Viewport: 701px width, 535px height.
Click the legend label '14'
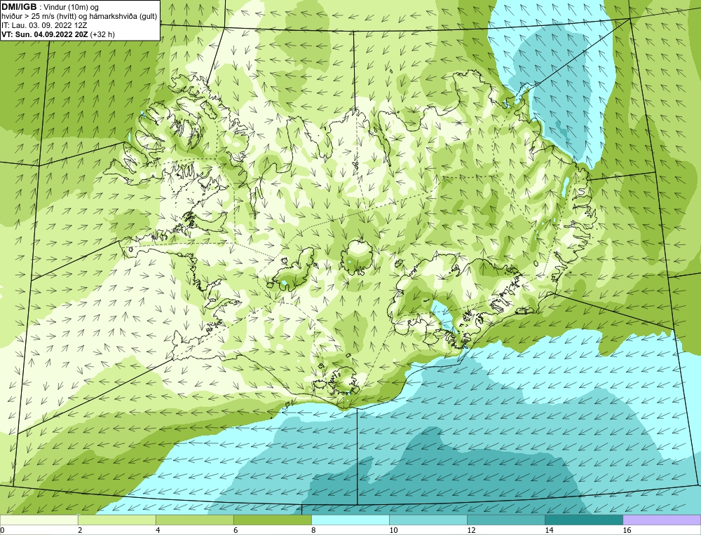click(549, 530)
